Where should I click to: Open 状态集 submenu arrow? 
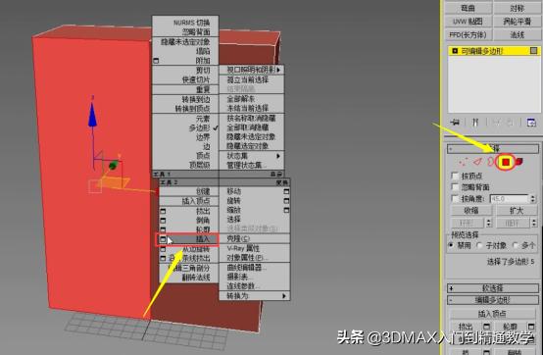278,156
